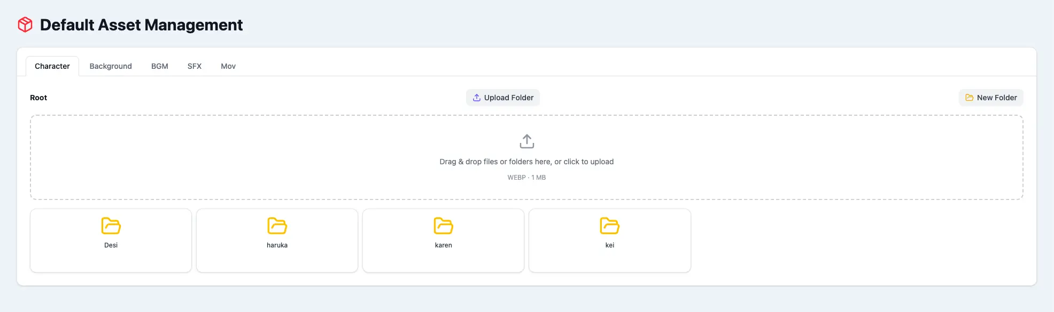Select the Character tab
This screenshot has height=312, width=1054.
(x=52, y=66)
